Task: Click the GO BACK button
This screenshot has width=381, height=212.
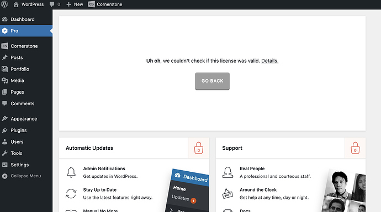Action: click(212, 81)
